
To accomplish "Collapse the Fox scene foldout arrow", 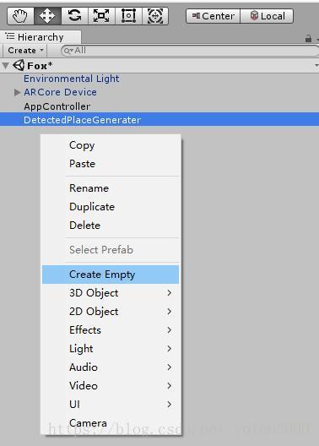I will click(x=5, y=66).
